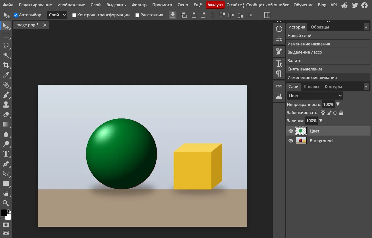372x238 pixels.
Task: Select the Eraser tool
Action: tap(6, 115)
